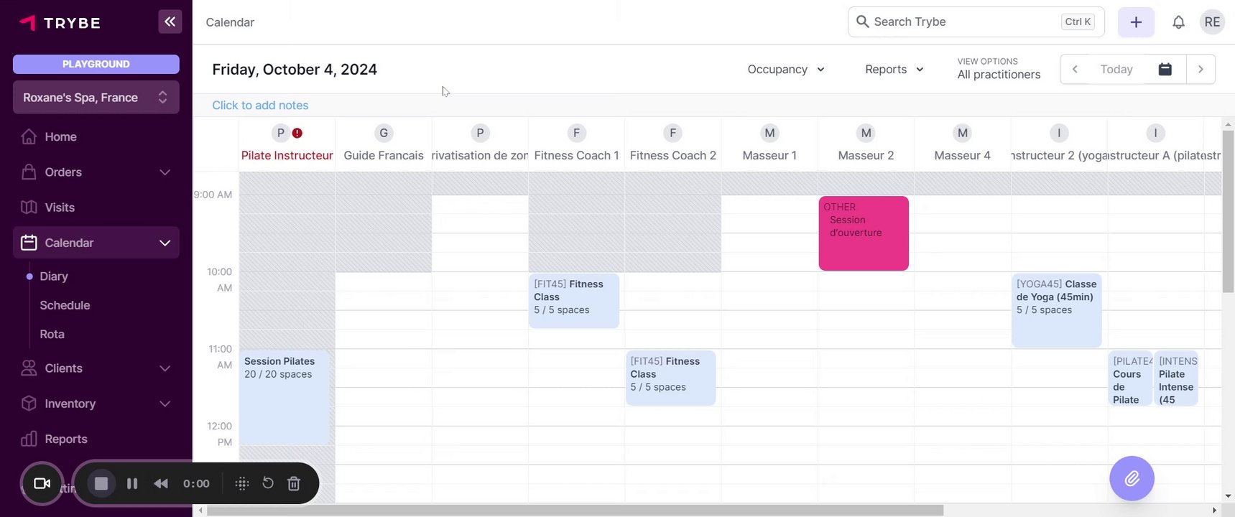Open the Rota calendar view
Viewport: 1235px width, 517px height.
(x=52, y=334)
